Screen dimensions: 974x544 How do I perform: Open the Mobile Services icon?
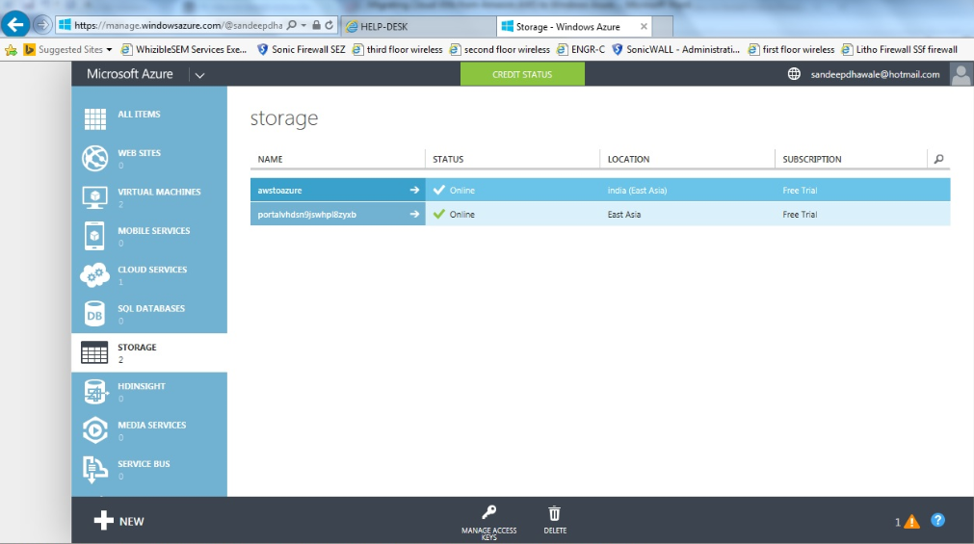[94, 236]
